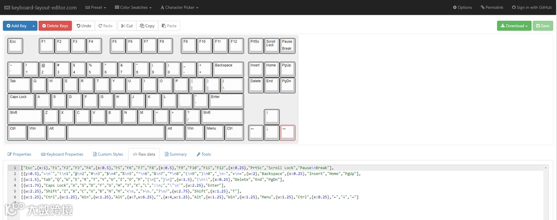Click the Redo button
This screenshot has height=220, width=557.
tap(106, 26)
